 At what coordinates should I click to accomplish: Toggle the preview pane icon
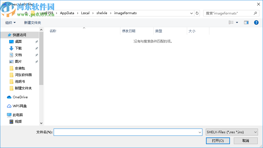246,22
